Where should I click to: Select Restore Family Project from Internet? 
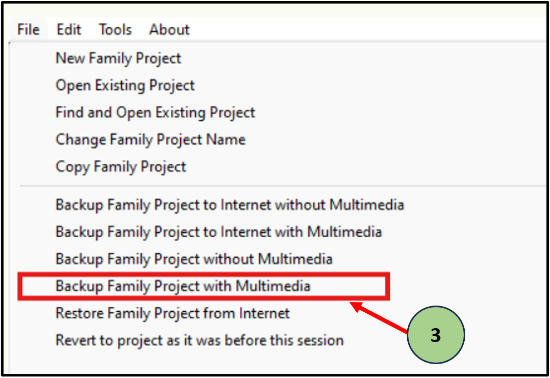coord(173,313)
